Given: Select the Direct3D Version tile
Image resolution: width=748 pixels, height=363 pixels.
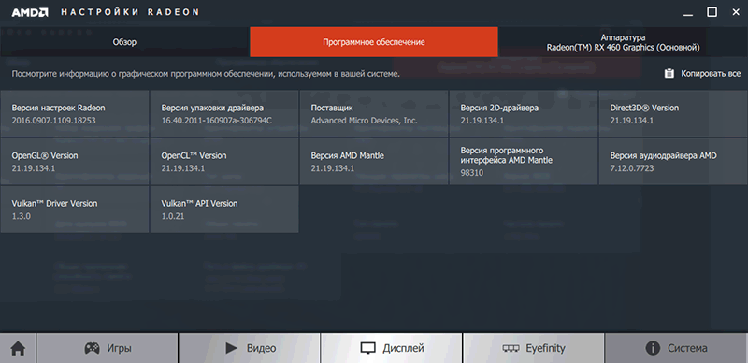Looking at the screenshot, I should pos(673,114).
